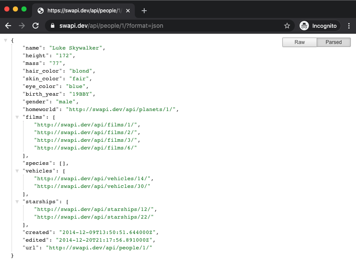The width and height of the screenshot is (356, 263).
Task: Click the browser Back arrow
Action: (8, 26)
